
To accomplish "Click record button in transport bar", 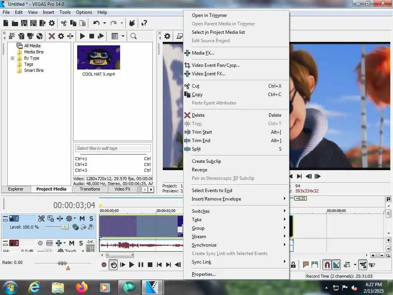I will pos(104,265).
